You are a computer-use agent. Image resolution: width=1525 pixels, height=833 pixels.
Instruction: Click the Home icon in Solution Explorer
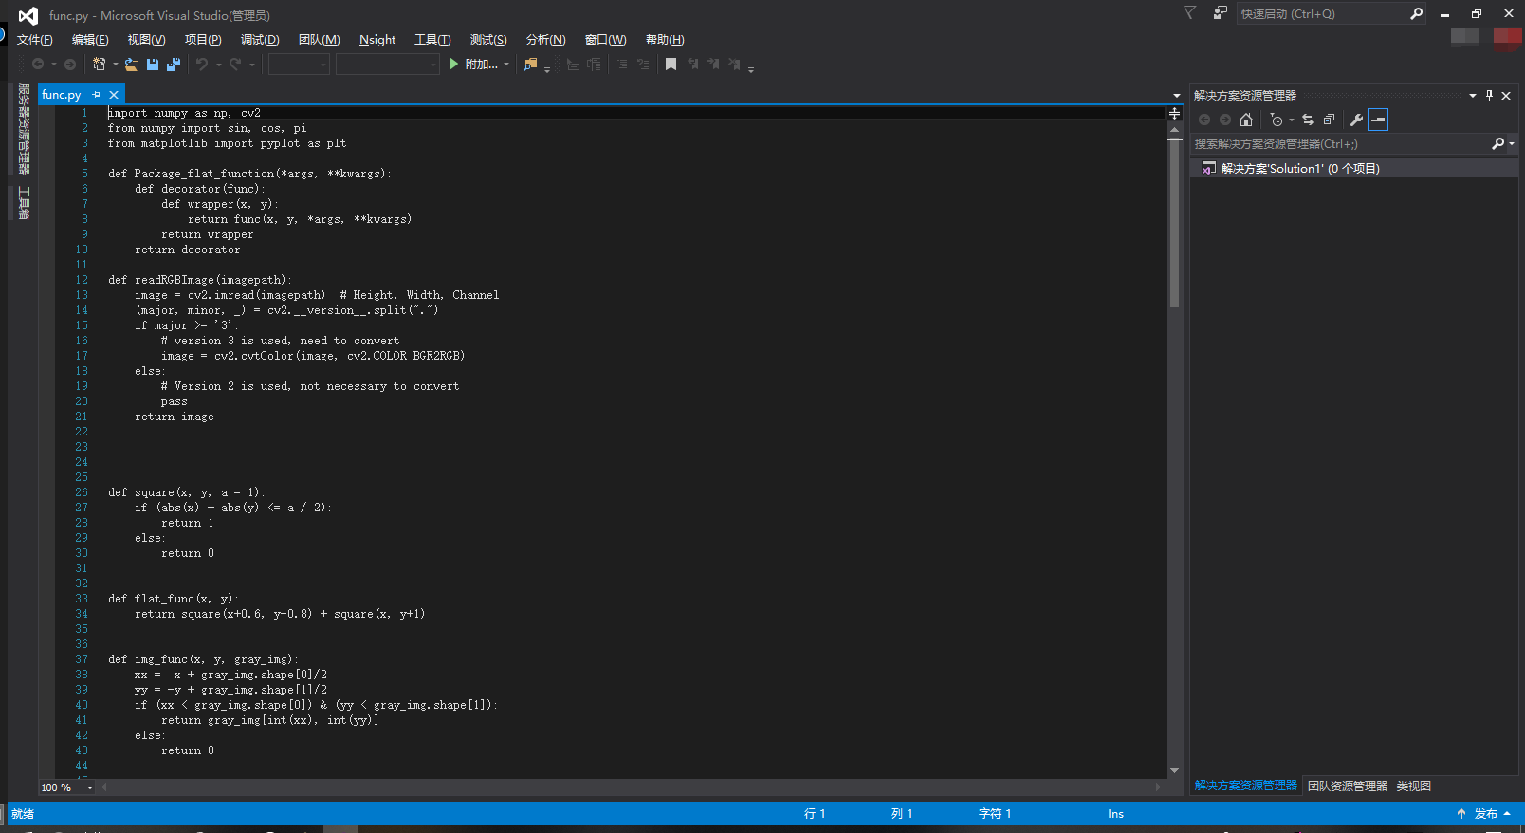[x=1246, y=120]
